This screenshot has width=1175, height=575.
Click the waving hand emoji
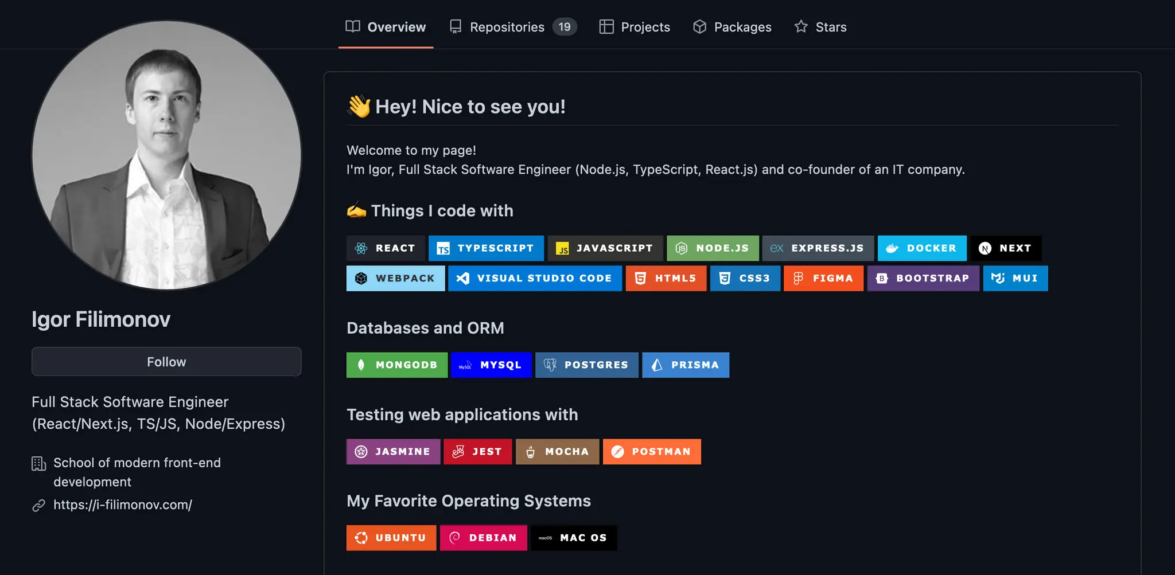coord(359,106)
